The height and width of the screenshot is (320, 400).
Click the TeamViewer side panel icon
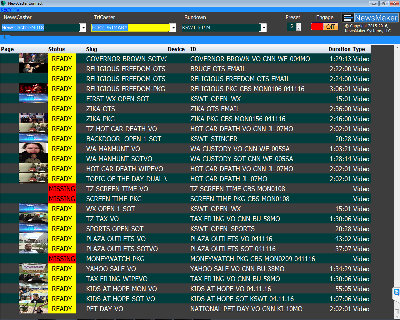point(396,292)
